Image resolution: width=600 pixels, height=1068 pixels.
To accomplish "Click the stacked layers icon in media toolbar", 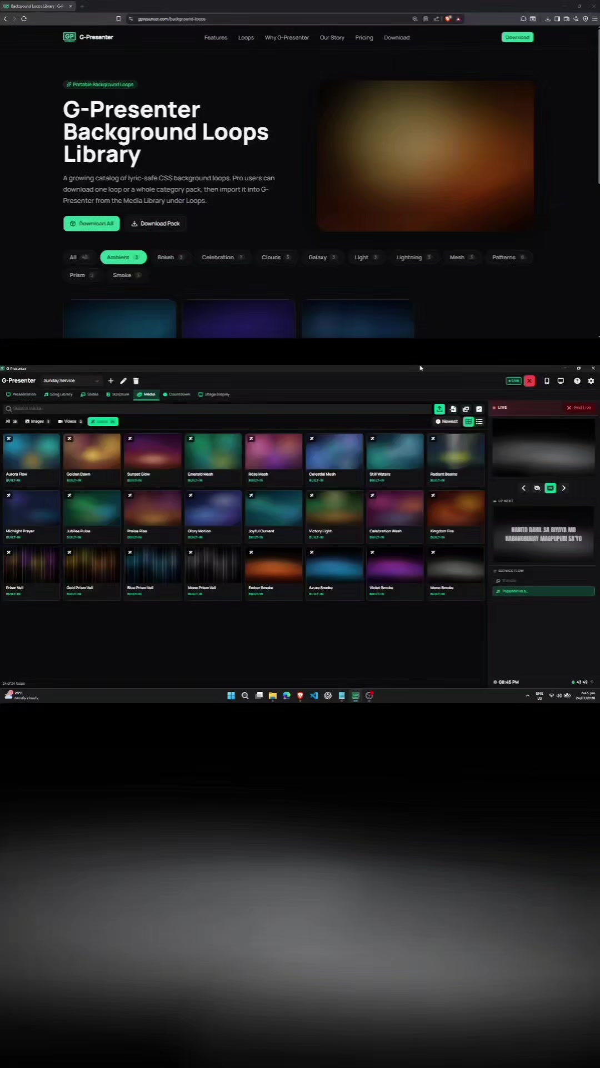I will (466, 409).
